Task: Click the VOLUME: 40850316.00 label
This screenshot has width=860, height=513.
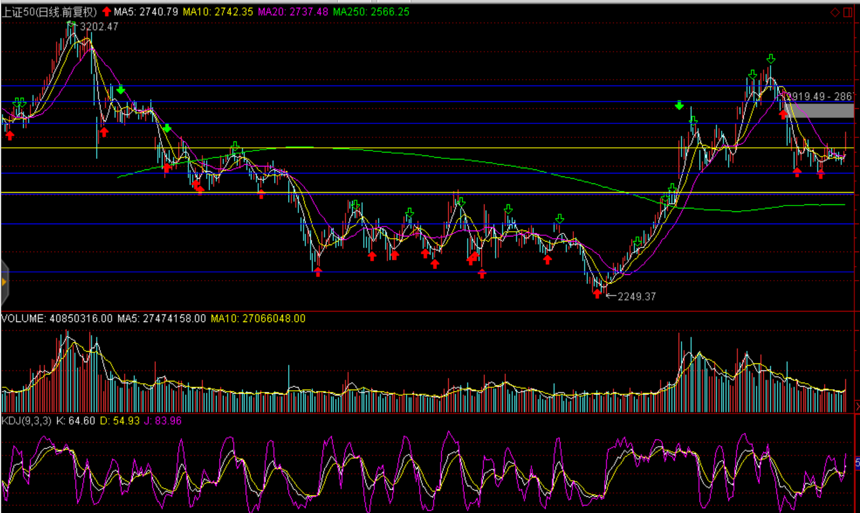Action: [x=56, y=319]
